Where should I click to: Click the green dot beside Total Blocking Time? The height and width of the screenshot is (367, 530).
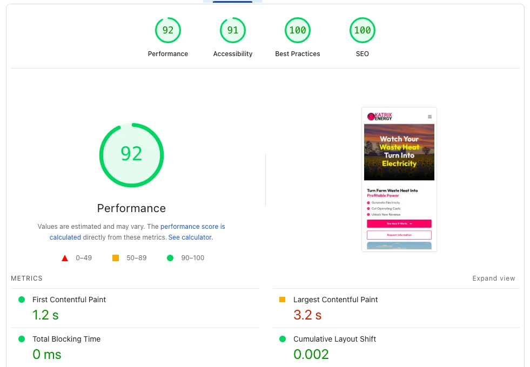coord(21,339)
